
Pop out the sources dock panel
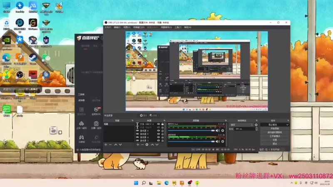coord(164,121)
